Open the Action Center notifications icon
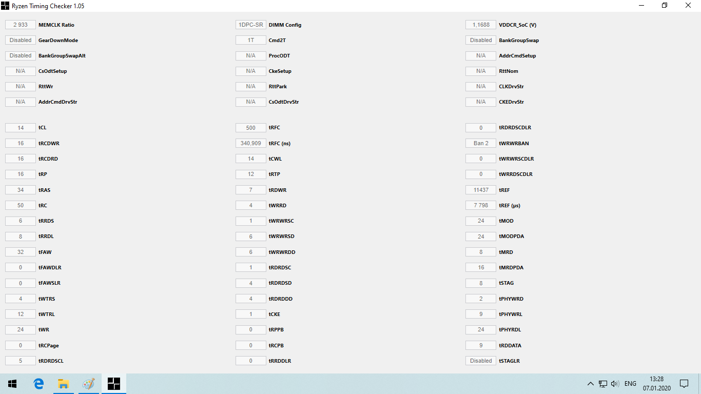 (x=684, y=384)
